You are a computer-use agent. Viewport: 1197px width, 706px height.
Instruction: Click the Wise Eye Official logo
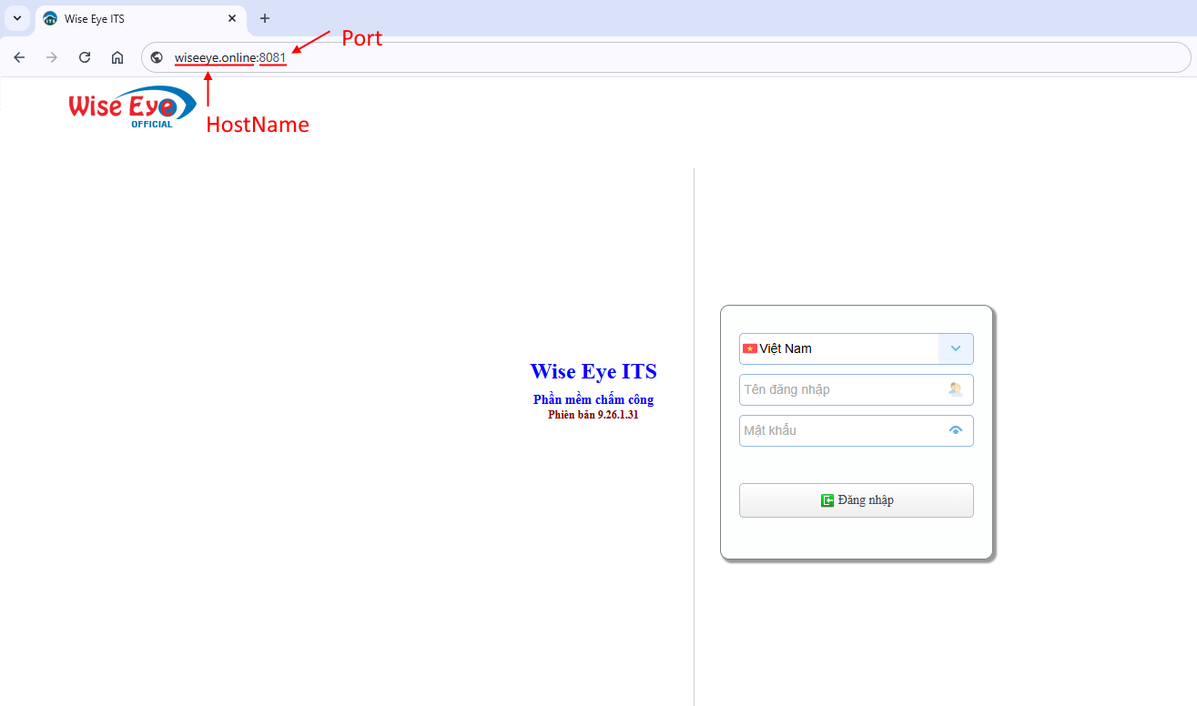(131, 106)
